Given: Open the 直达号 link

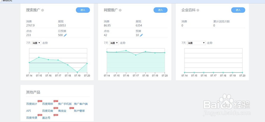Looking at the screenshot, I should coord(46,118).
